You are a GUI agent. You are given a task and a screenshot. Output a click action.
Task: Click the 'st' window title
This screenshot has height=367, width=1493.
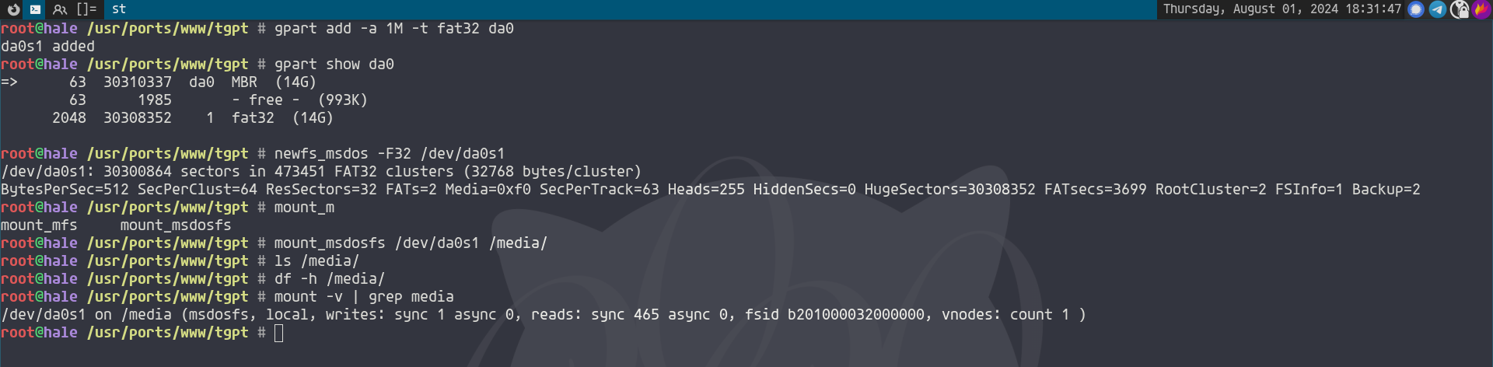119,9
